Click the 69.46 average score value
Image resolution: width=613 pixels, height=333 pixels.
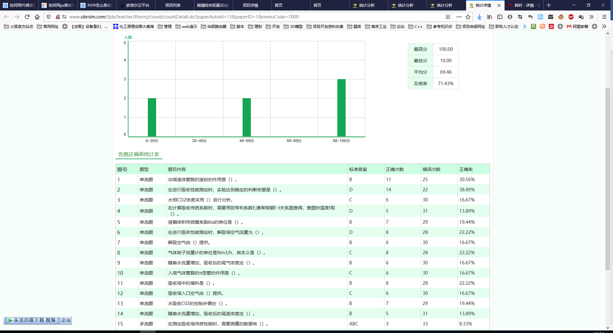[x=445, y=72]
